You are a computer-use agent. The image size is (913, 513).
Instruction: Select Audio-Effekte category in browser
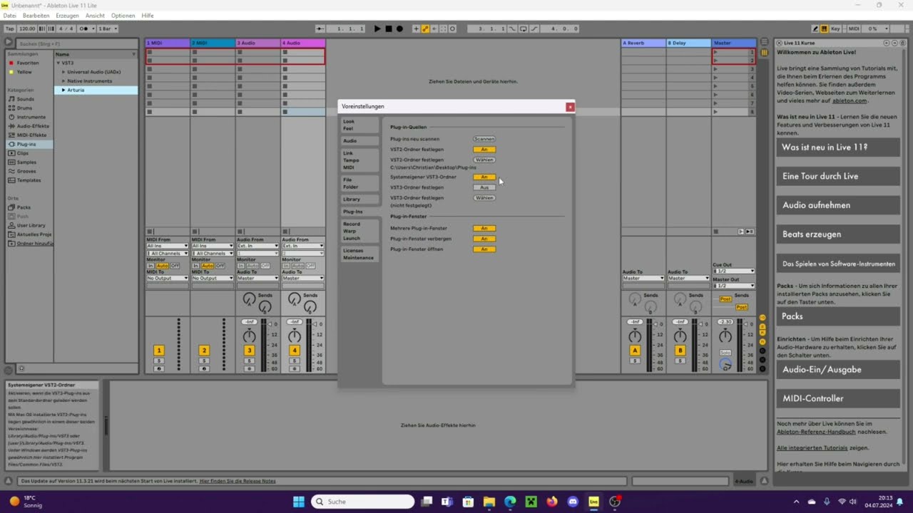(33, 126)
